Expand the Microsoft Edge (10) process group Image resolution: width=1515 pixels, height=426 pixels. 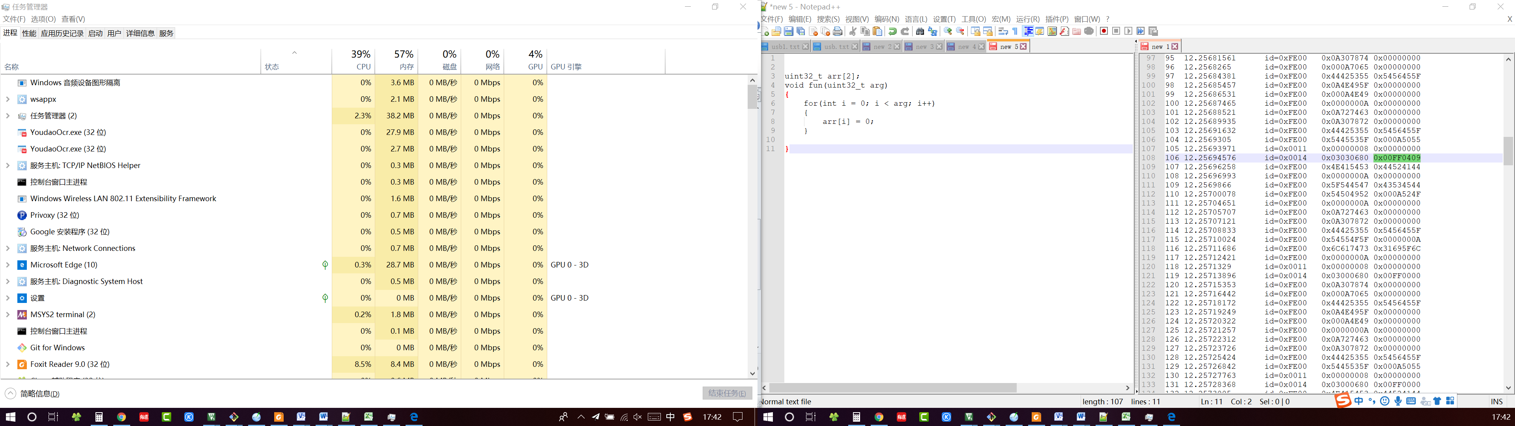coord(7,265)
